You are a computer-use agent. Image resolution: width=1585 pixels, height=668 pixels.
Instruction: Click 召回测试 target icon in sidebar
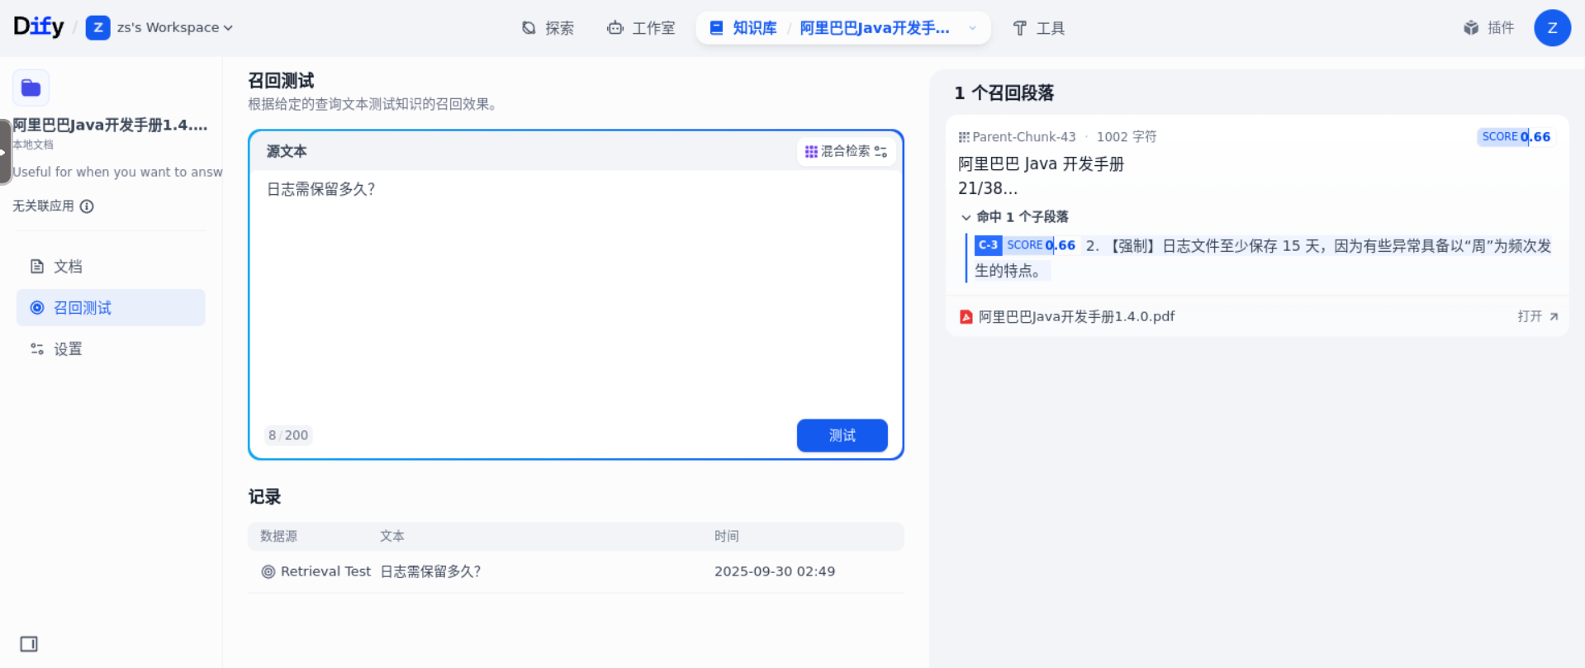[37, 308]
